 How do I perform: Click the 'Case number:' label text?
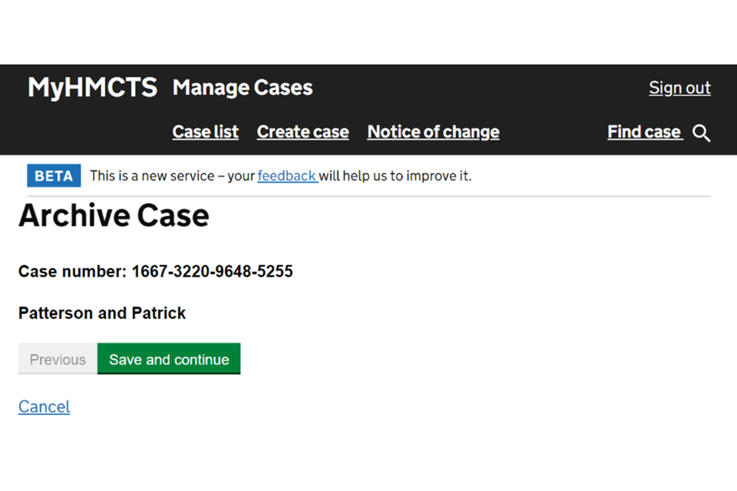point(73,272)
